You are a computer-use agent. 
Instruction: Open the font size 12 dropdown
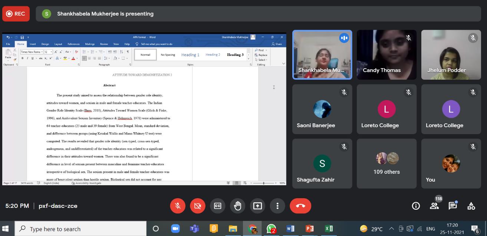[x=49, y=52]
